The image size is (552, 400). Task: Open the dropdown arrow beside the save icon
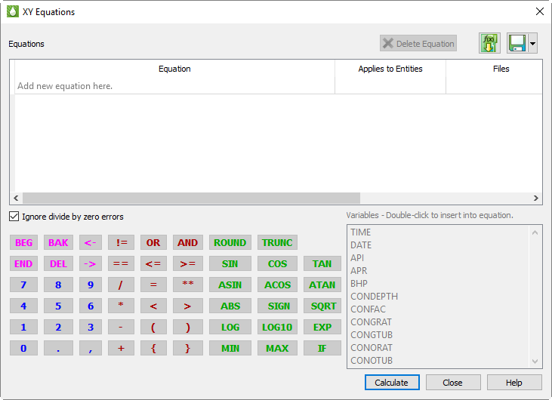click(x=532, y=44)
